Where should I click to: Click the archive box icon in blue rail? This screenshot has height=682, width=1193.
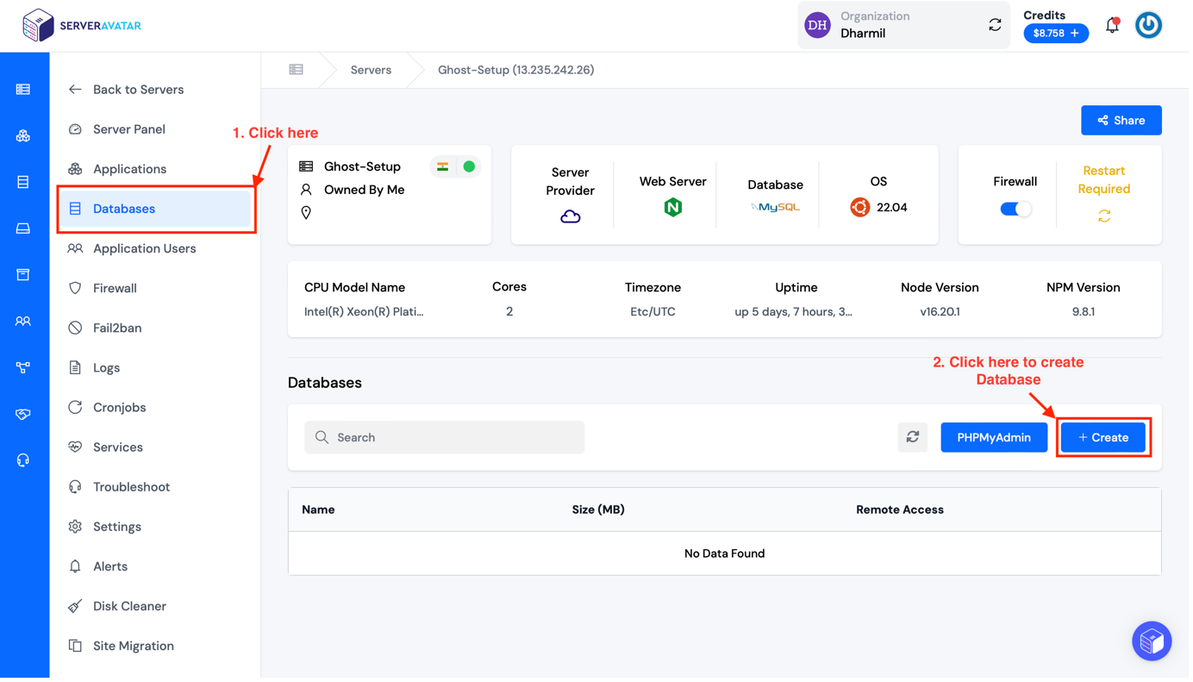23,276
